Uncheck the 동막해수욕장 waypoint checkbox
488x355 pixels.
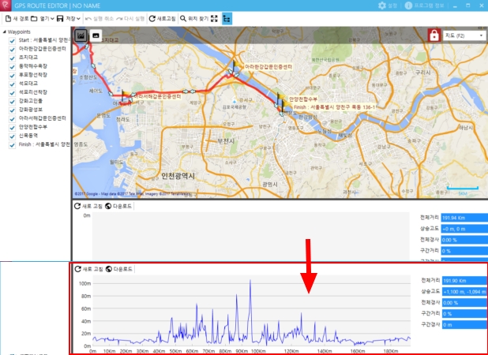pyautogui.click(x=12, y=66)
